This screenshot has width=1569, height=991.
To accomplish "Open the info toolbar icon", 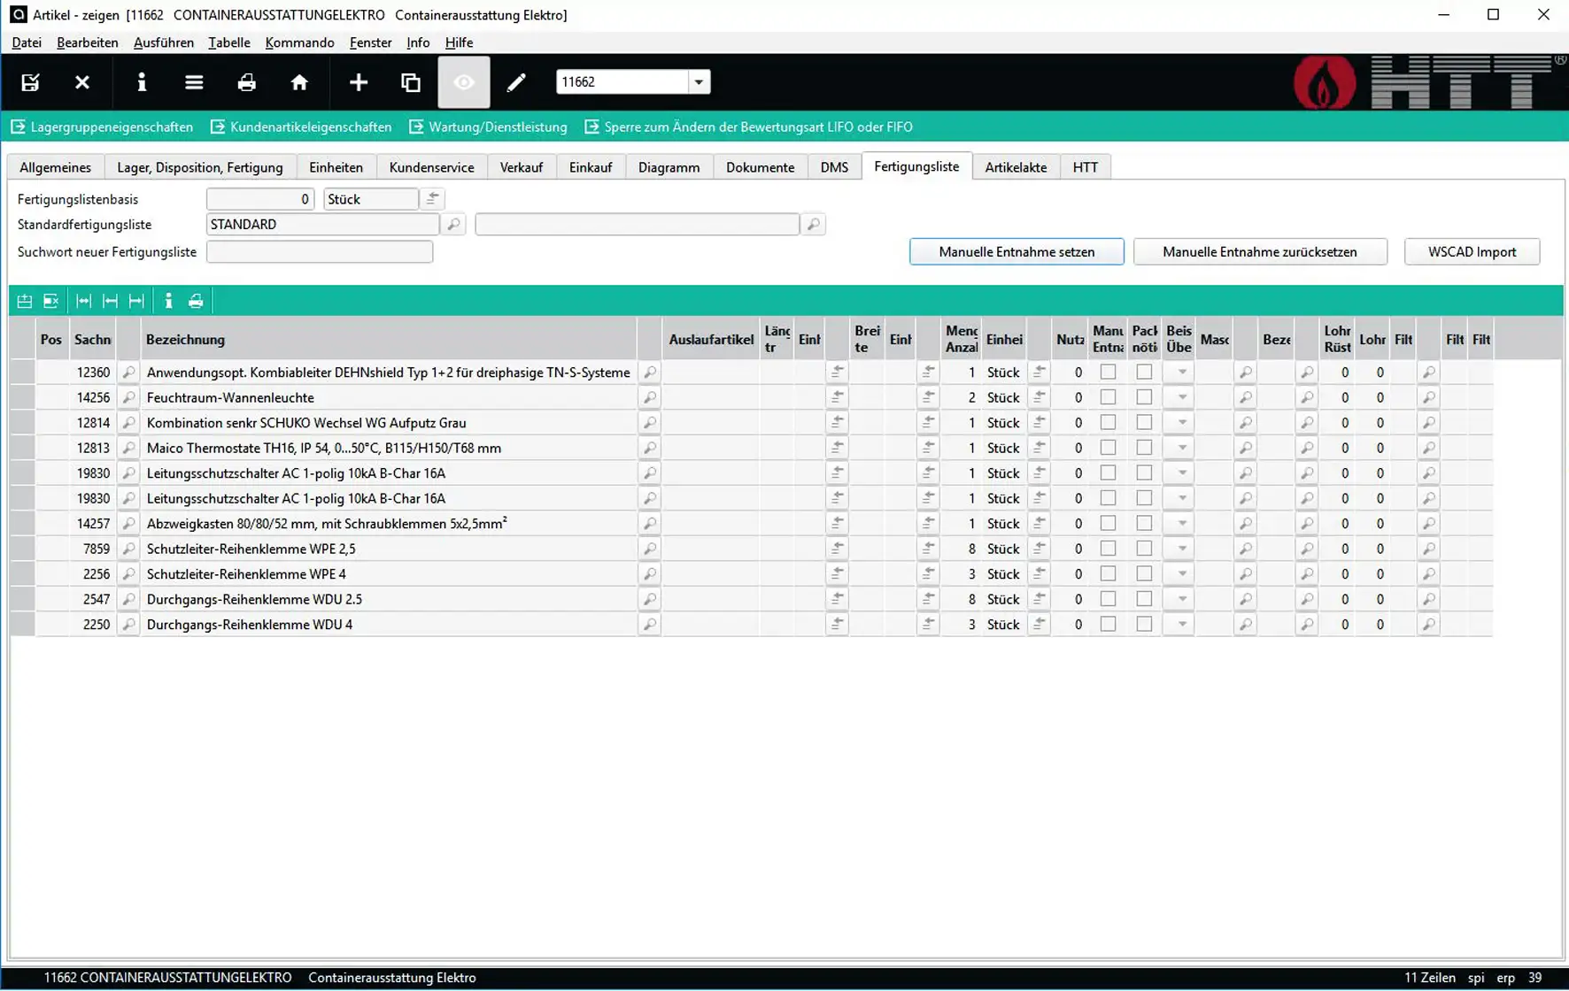I will point(142,82).
